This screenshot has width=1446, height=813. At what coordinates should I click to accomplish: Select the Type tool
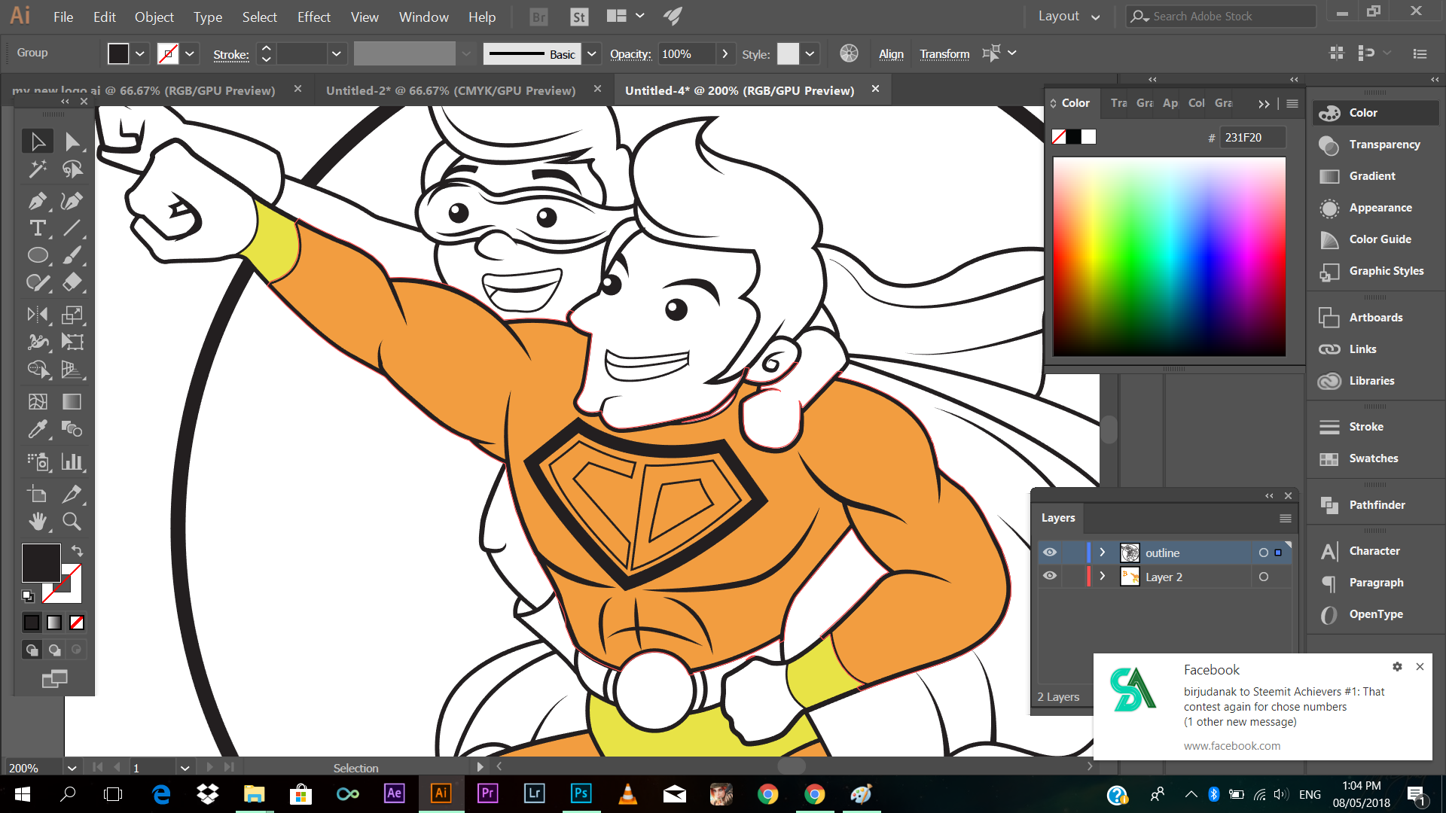point(37,228)
